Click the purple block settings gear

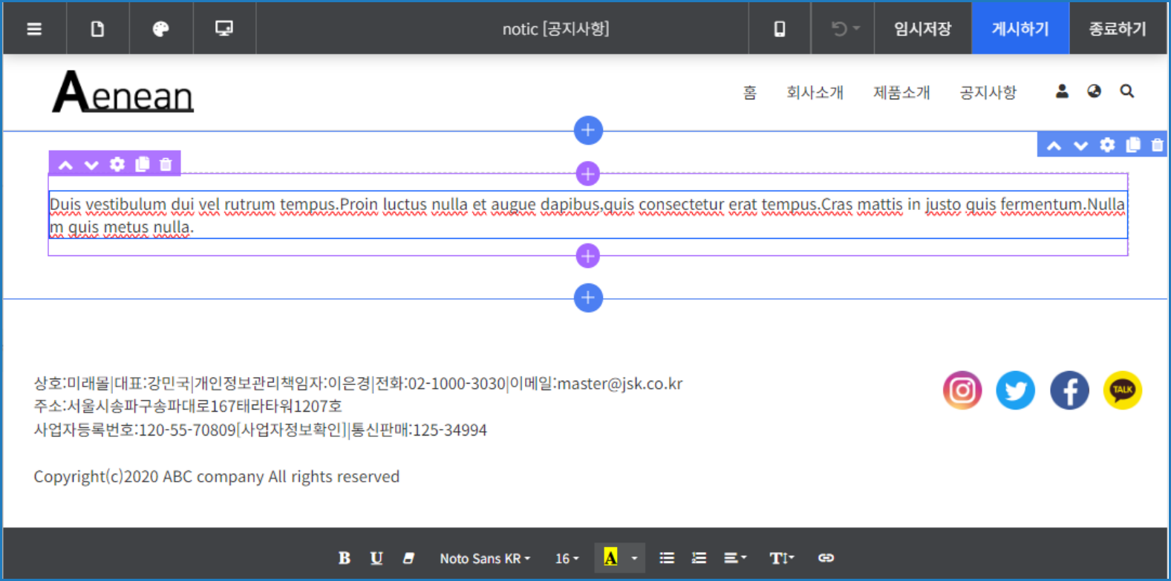point(117,164)
